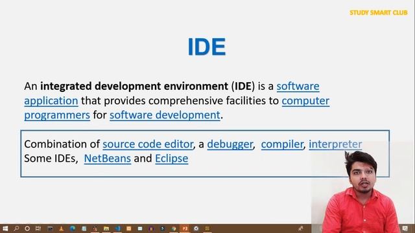The width and height of the screenshot is (415, 233).
Task: Open Google Chrome from the taskbar
Action: pyautogui.click(x=174, y=228)
